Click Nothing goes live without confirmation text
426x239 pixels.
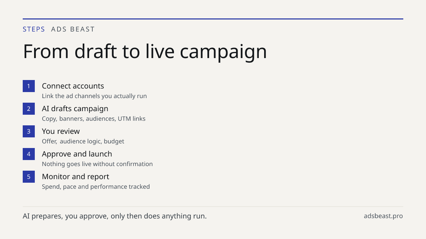(97, 164)
